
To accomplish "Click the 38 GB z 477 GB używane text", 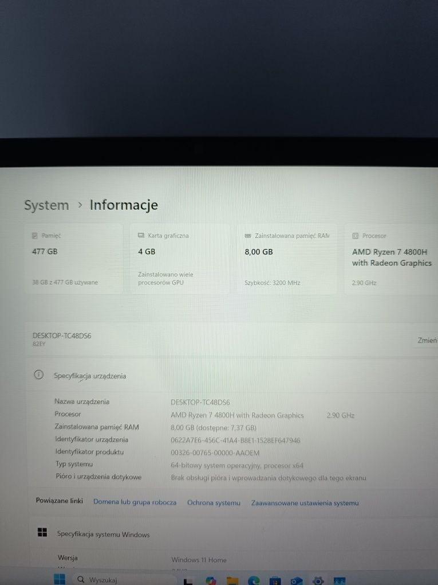I will coord(65,282).
